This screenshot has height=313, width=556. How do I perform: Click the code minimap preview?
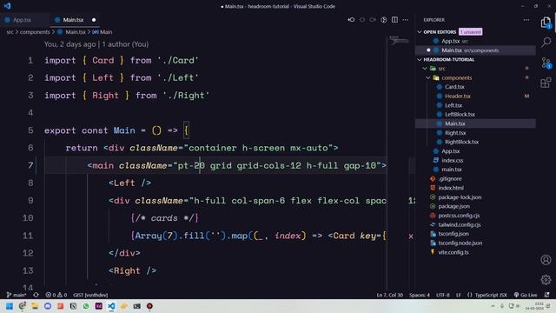(399, 40)
